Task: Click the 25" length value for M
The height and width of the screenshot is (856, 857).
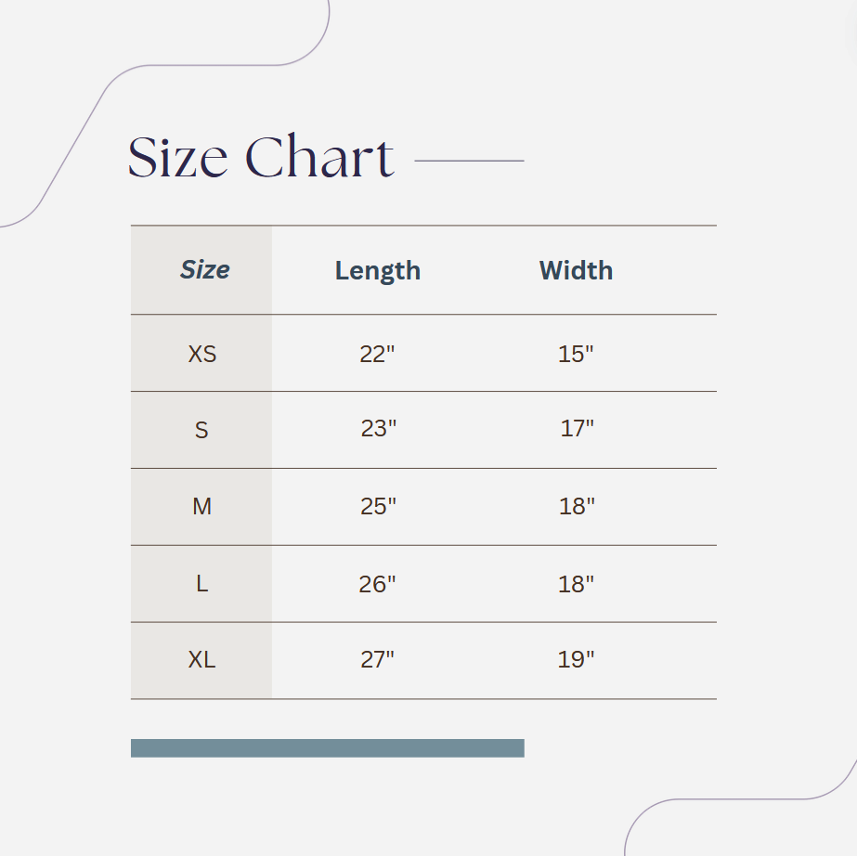Action: click(x=378, y=507)
